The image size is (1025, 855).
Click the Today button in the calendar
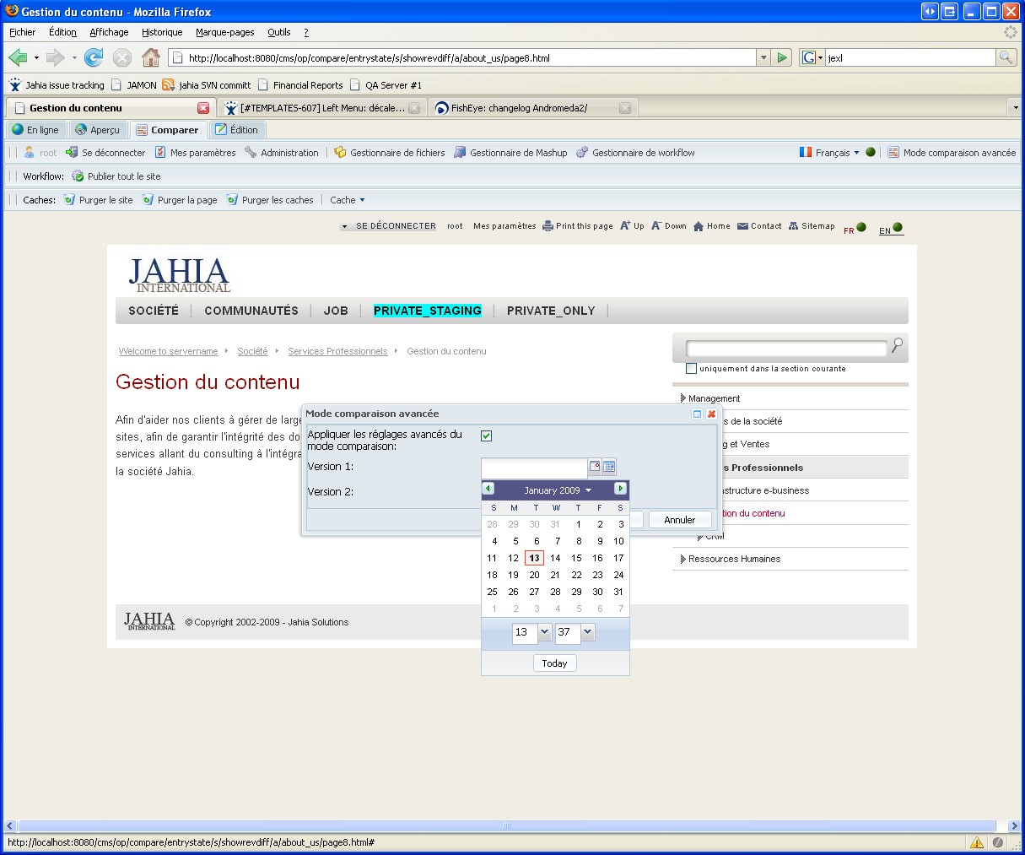click(555, 663)
